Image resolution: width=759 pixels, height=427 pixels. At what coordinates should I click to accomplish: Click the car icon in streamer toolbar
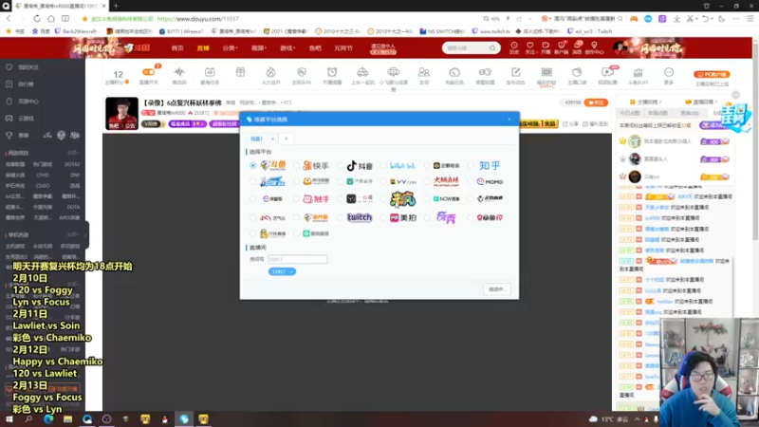click(x=362, y=75)
